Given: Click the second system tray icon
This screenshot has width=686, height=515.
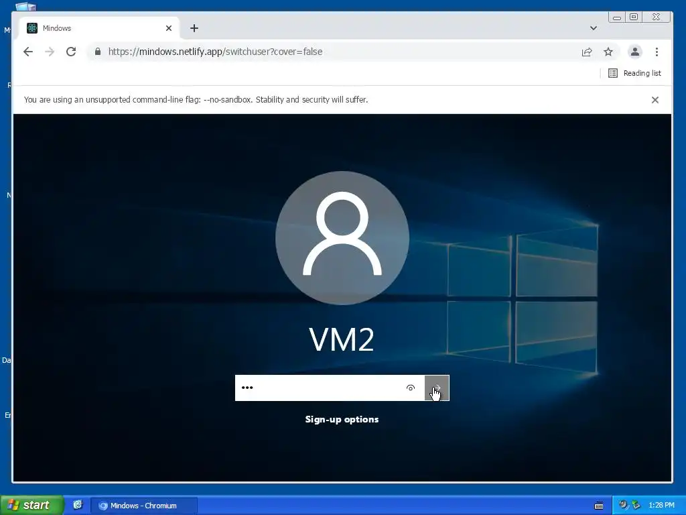Looking at the screenshot, I should click(x=636, y=505).
